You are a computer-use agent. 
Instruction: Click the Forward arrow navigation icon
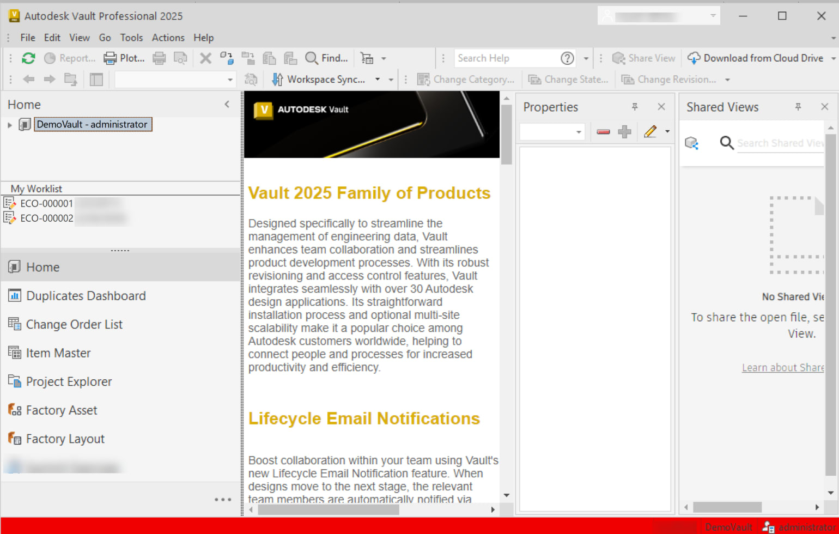(x=50, y=80)
